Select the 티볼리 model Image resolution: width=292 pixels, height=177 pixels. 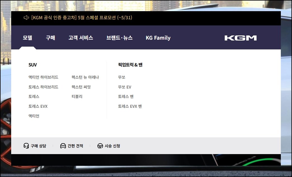tap(77, 97)
